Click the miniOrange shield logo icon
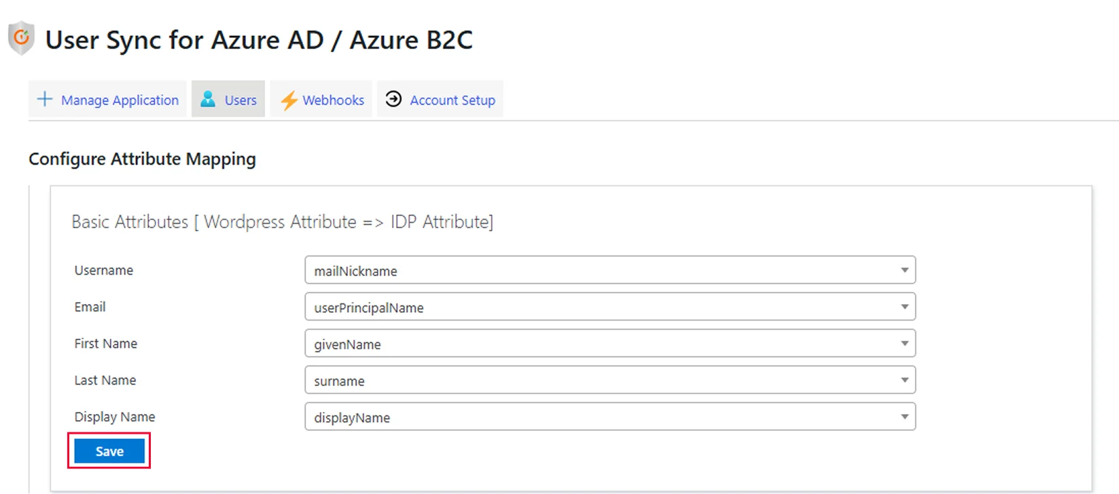The image size is (1119, 494). [21, 38]
